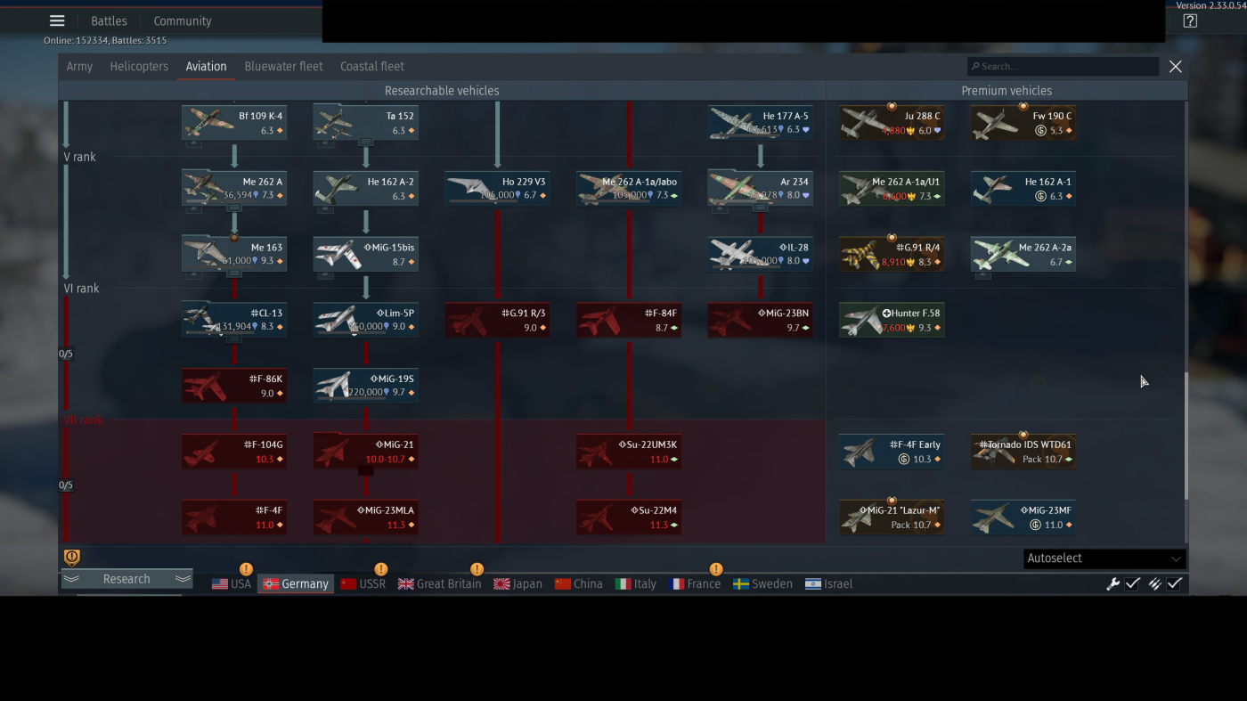
Task: Choose the He 162 A-2 aircraft icon
Action: coord(366,189)
